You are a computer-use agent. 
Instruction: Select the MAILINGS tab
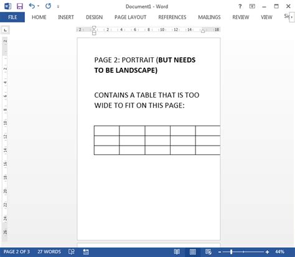pyautogui.click(x=209, y=17)
